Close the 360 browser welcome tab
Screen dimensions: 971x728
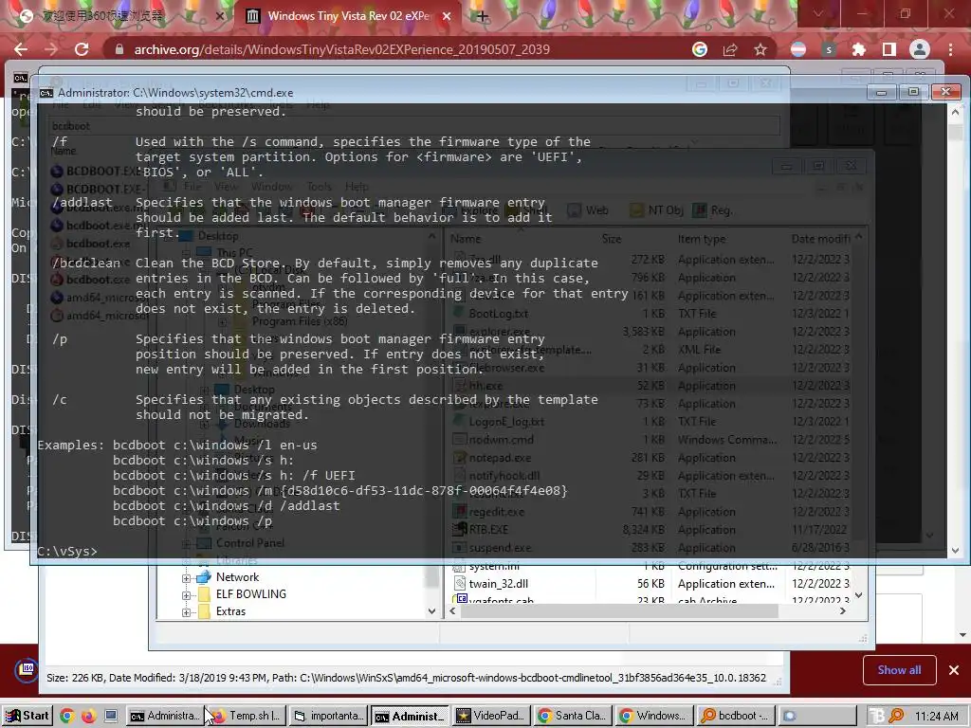coord(220,16)
